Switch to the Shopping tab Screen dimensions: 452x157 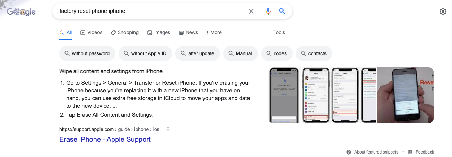coord(125,32)
